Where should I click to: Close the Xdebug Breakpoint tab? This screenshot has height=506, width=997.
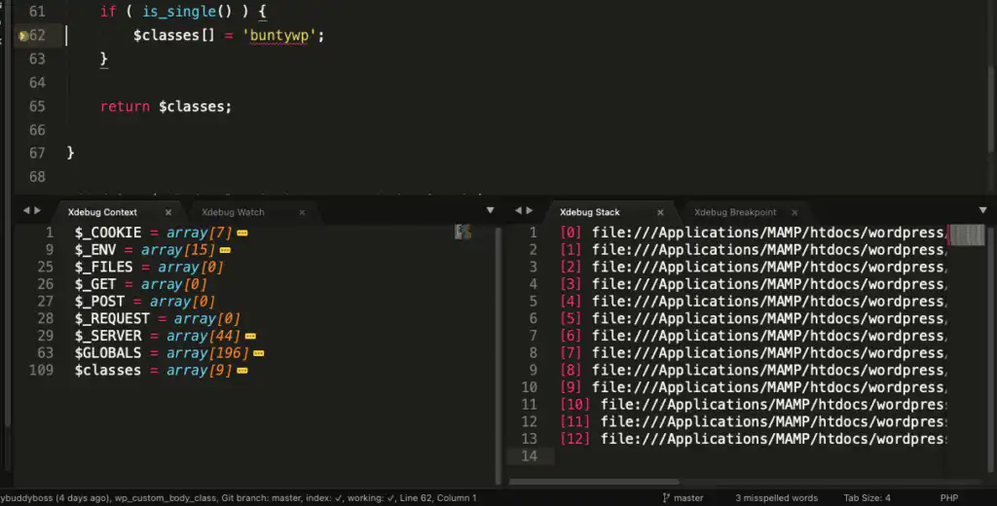pos(794,212)
